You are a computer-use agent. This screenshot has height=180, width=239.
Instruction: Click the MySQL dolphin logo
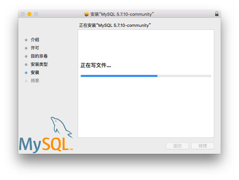click(46, 135)
